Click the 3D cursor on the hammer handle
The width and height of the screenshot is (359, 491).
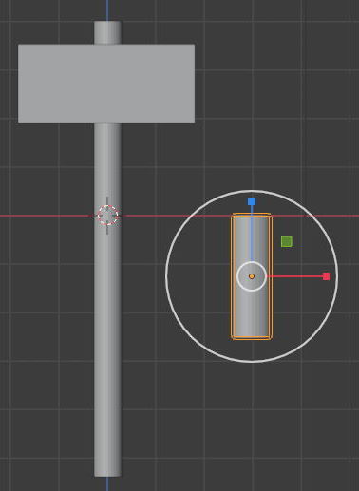(x=107, y=216)
